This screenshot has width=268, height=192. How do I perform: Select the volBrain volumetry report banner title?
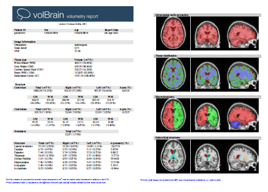(65, 15)
